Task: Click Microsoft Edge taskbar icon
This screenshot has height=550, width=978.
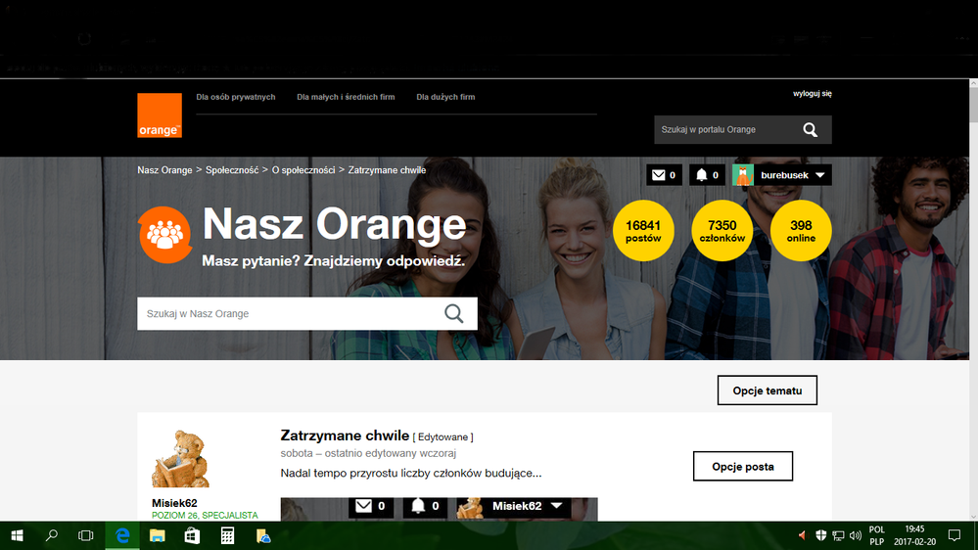Action: 122,535
